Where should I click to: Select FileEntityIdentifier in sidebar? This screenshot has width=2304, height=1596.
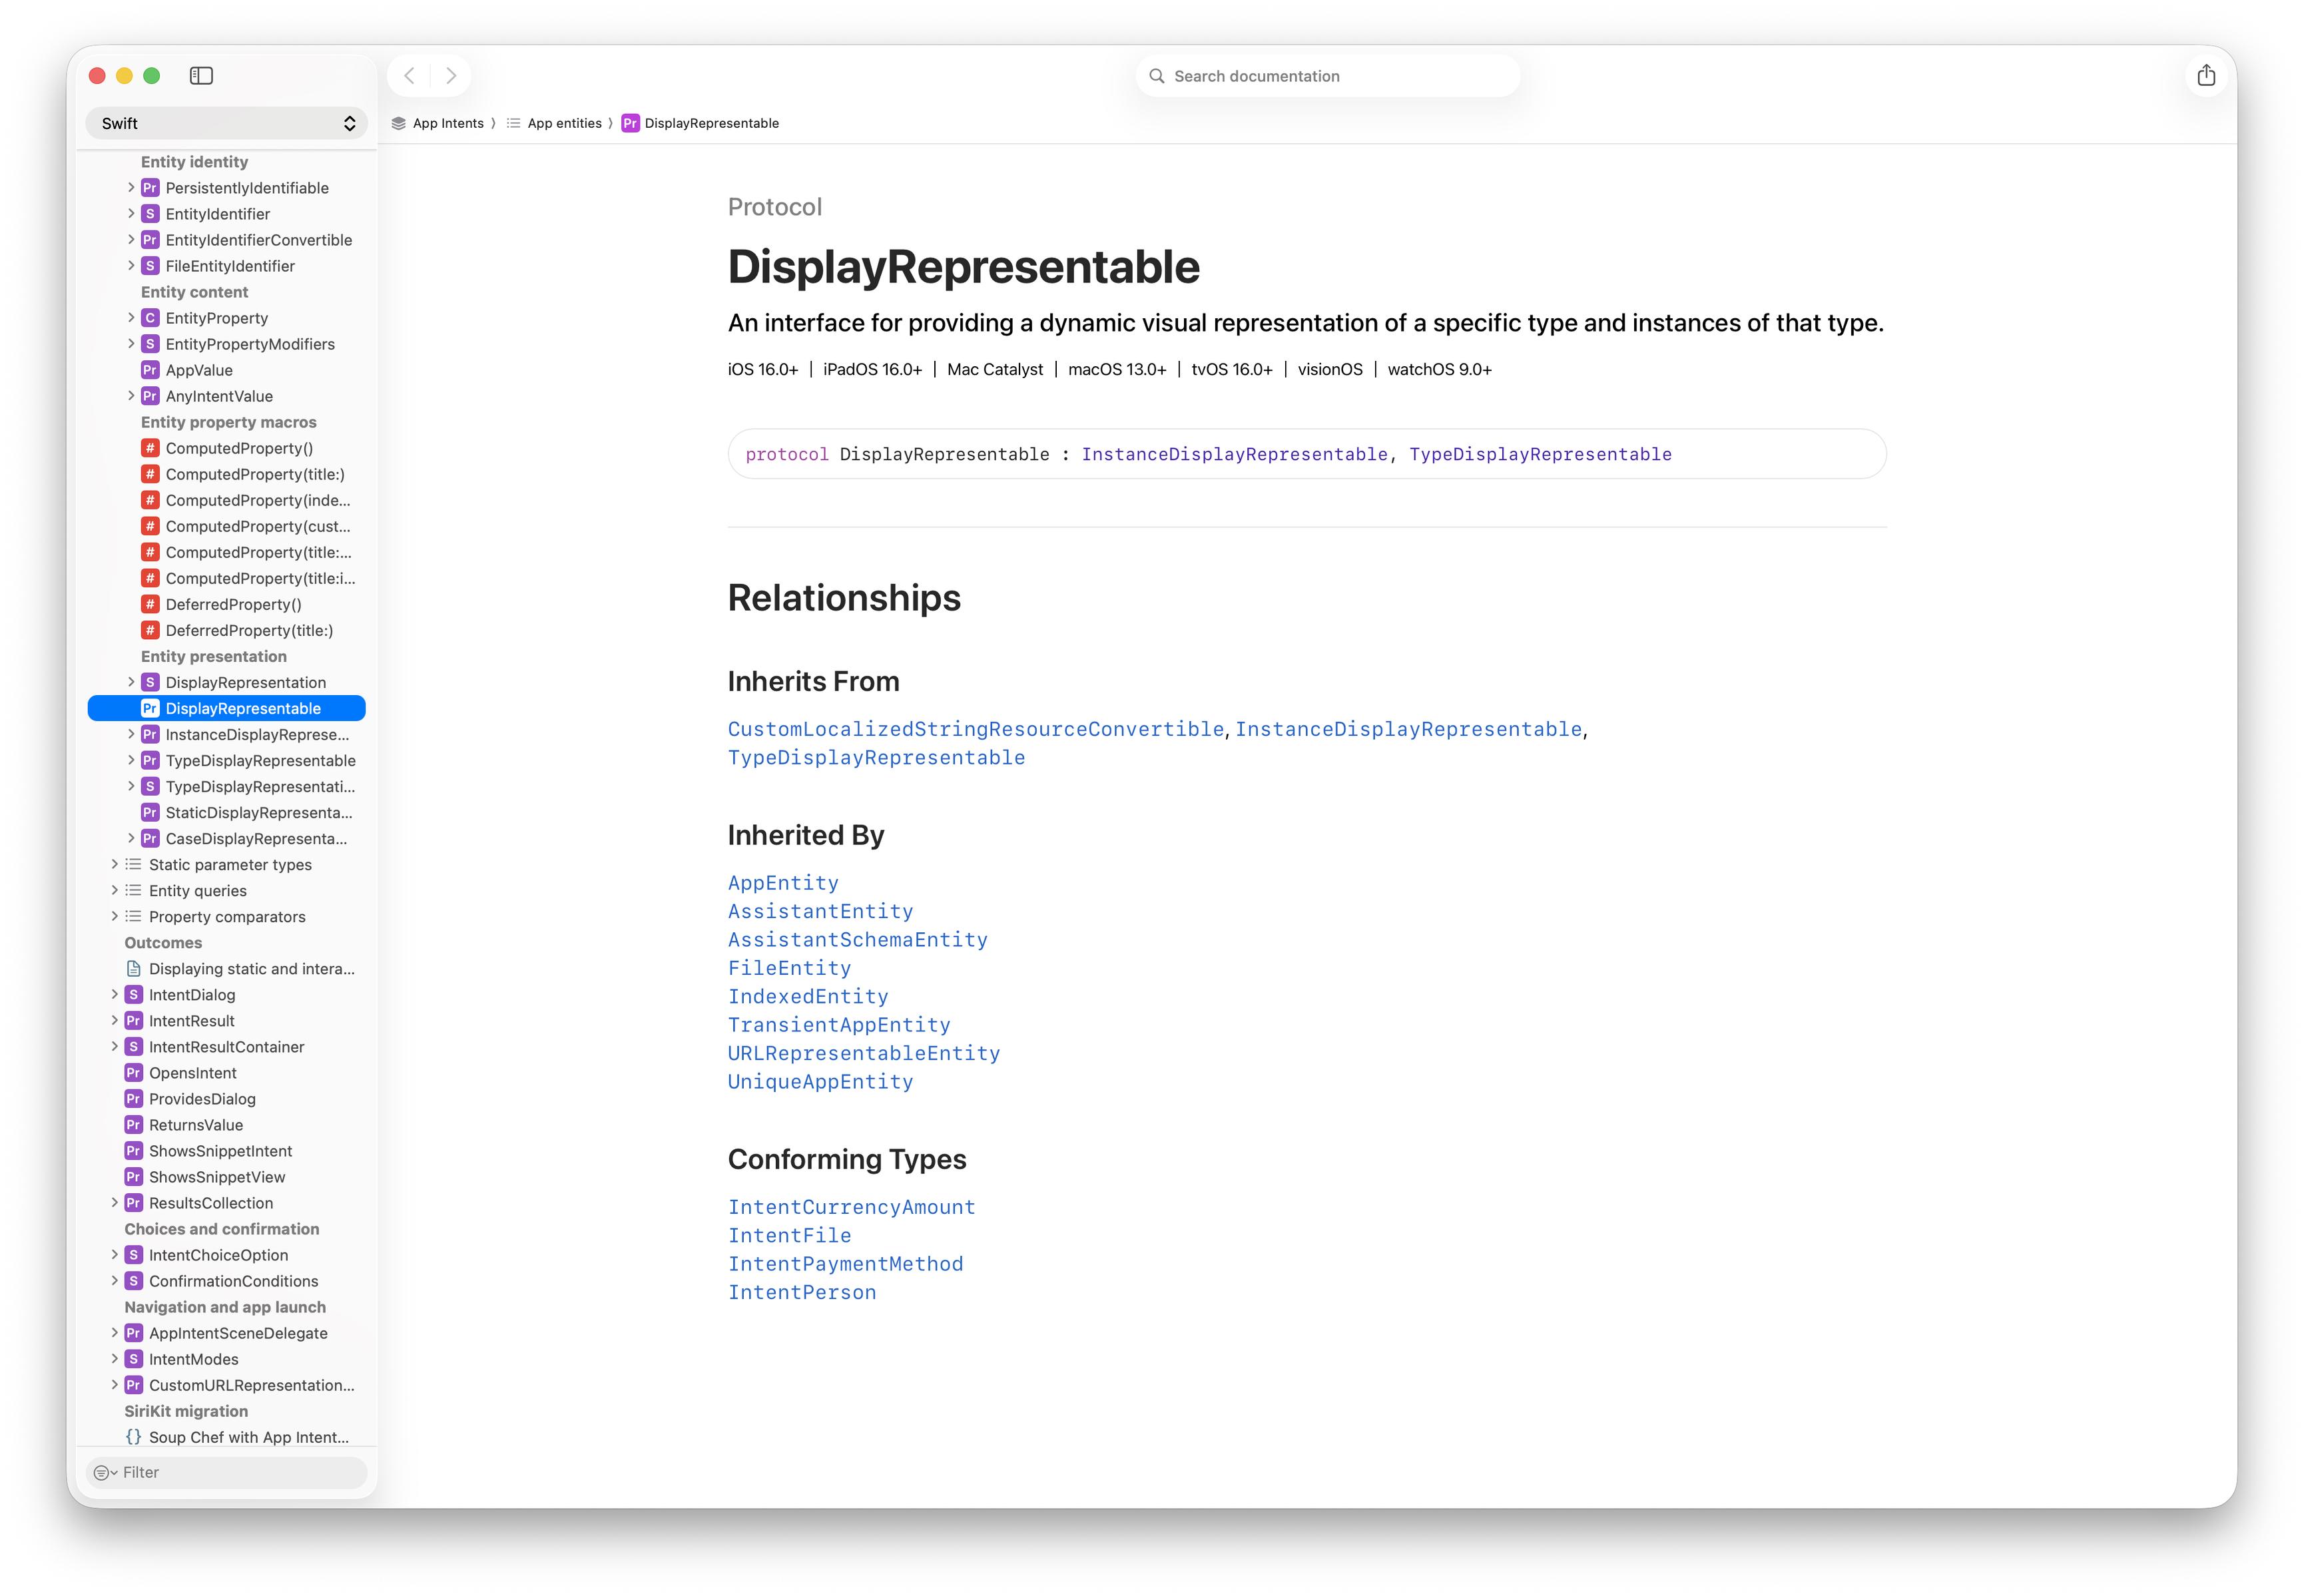coord(230,266)
